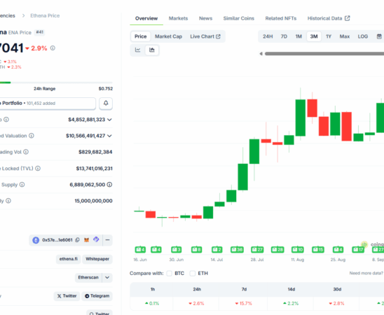
Task: Switch to line chart view icon
Action: click(138, 50)
